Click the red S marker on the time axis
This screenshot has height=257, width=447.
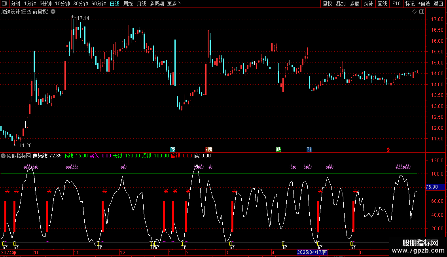pos(388,150)
